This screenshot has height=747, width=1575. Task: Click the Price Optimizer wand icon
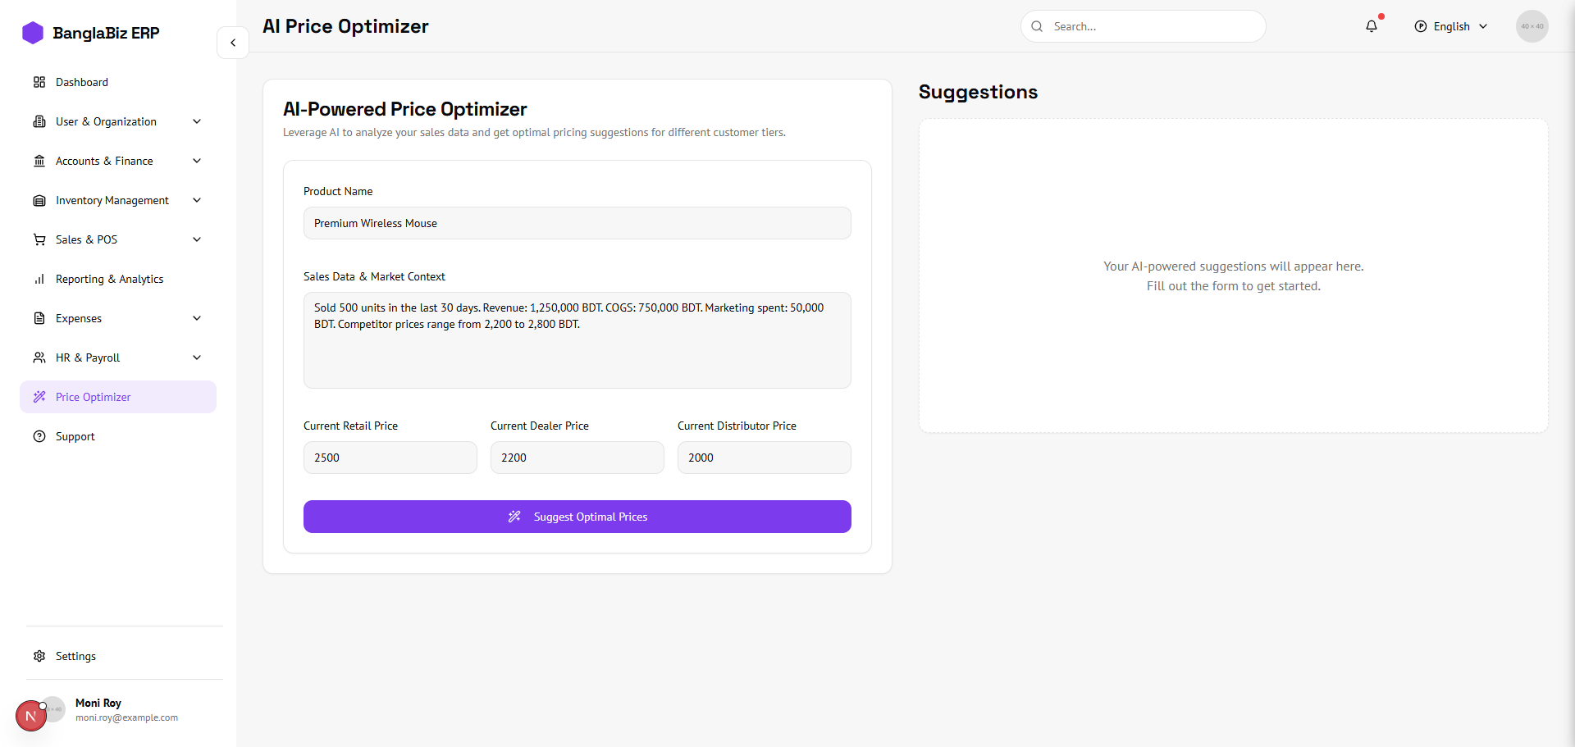[39, 397]
